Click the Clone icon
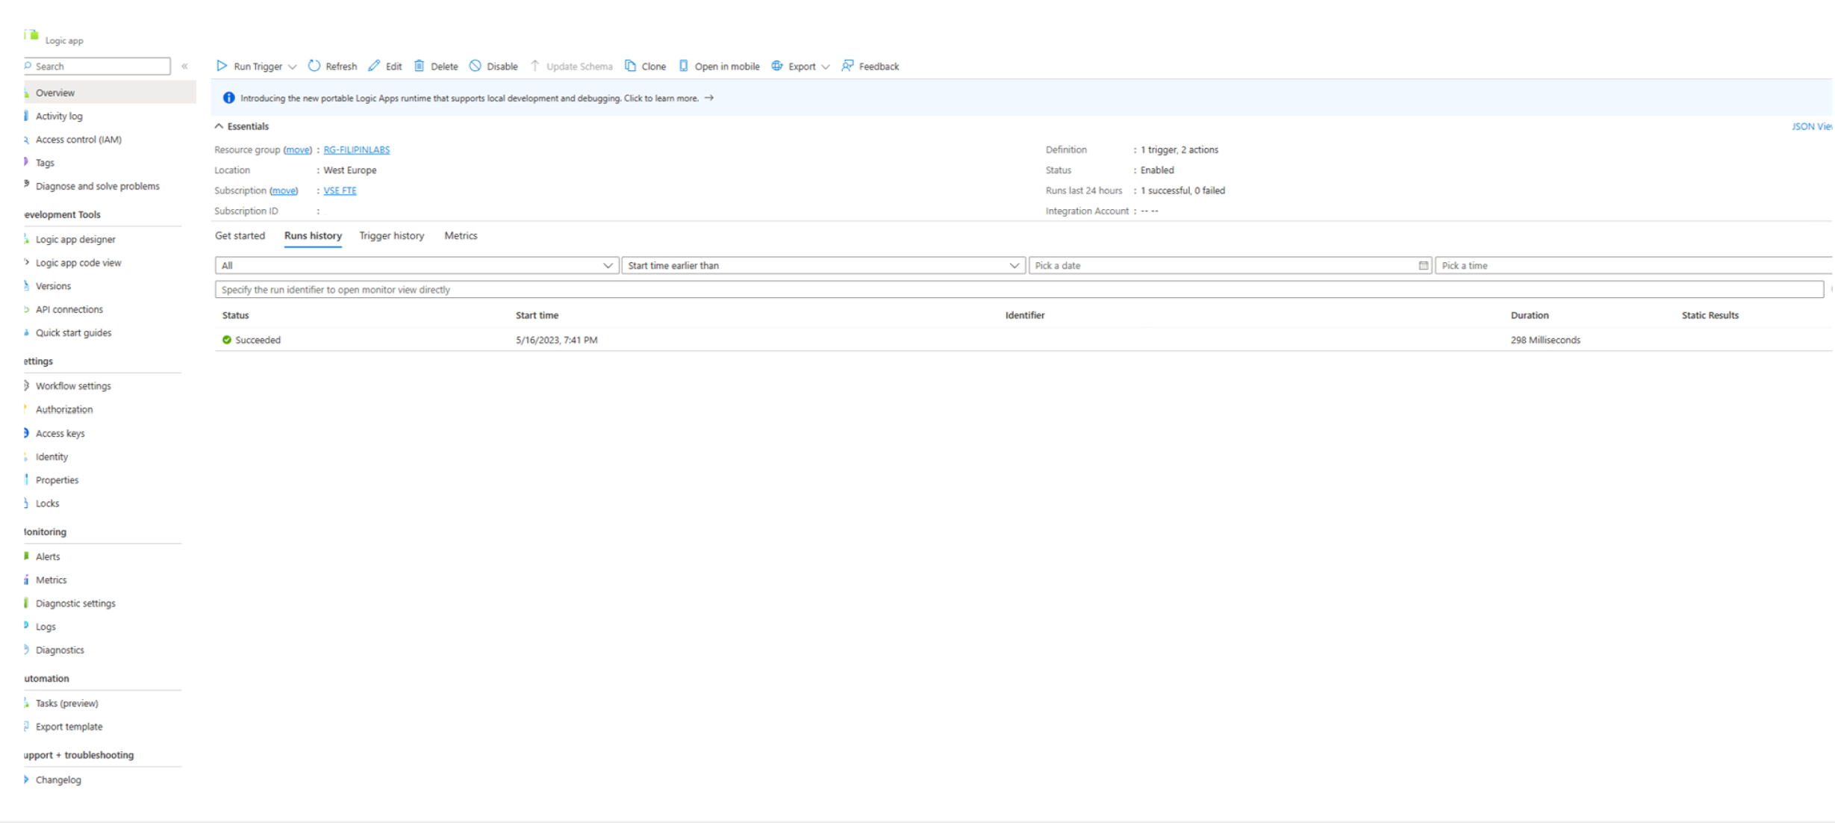This screenshot has height=823, width=1835. click(x=631, y=66)
